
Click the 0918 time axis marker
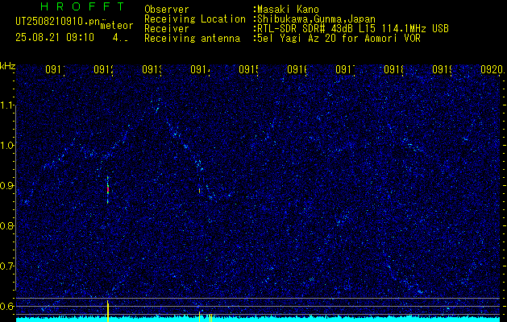pos(393,69)
